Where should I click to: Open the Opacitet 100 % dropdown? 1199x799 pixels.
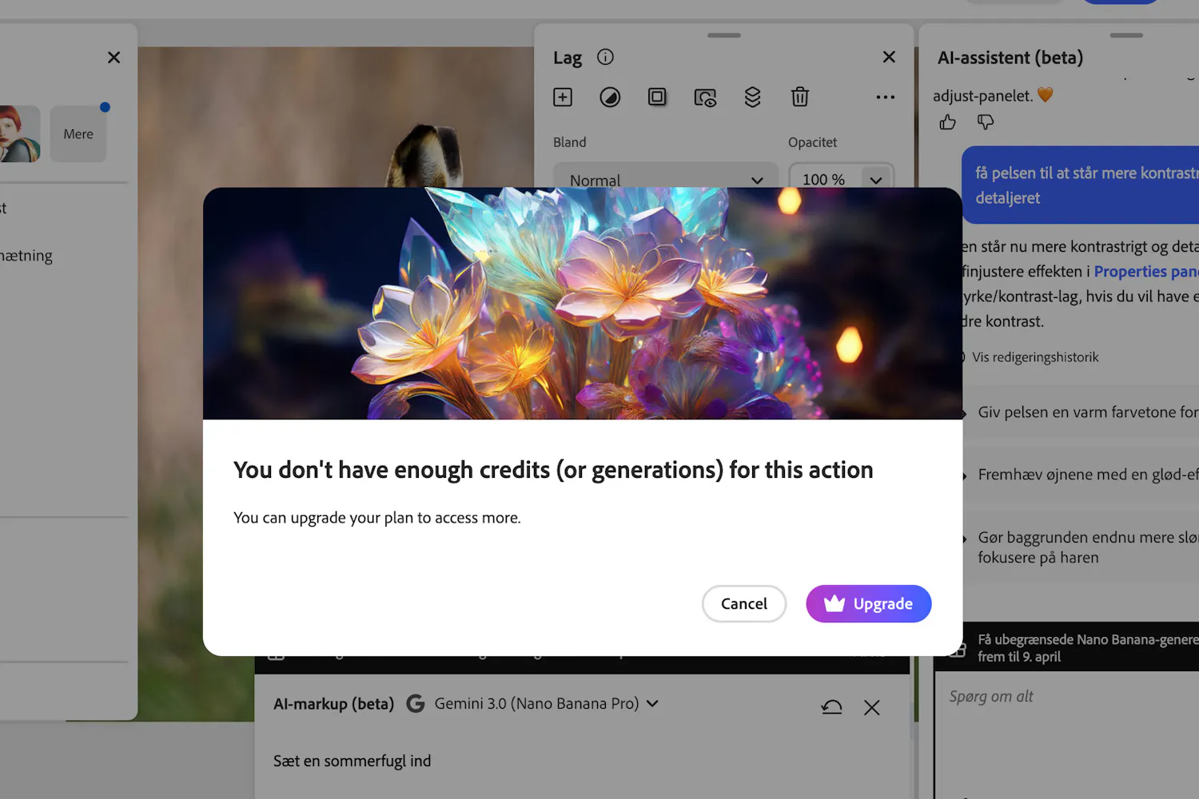(x=875, y=180)
